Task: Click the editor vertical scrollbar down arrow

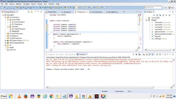Action: click(139, 48)
